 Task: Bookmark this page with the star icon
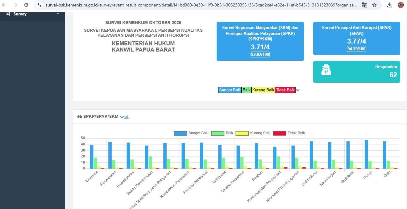click(374, 5)
